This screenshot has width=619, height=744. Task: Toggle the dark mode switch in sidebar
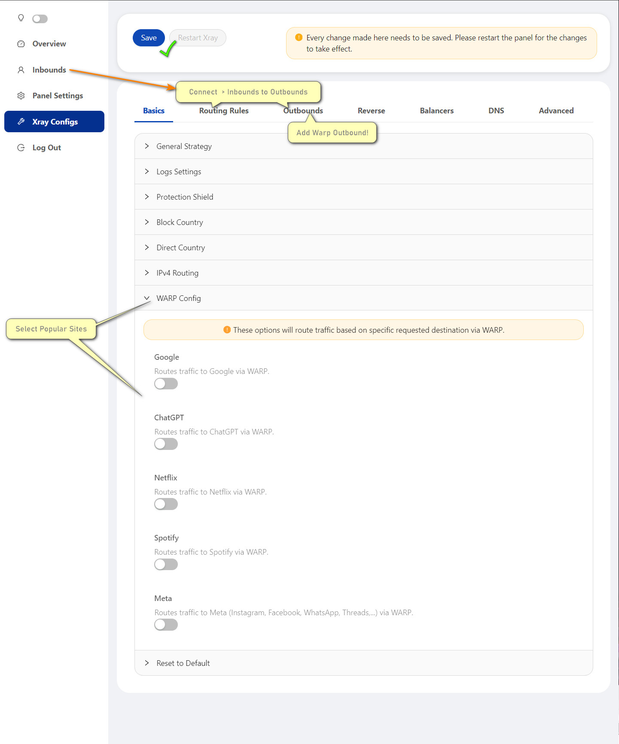tap(40, 19)
